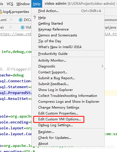Click the question mark Help icon
This screenshot has width=117, height=152.
35,18
